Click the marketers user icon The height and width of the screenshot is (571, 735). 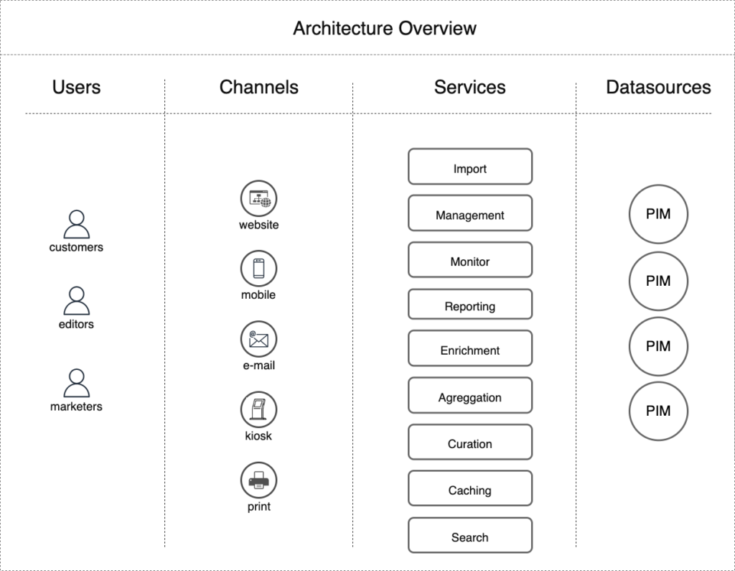click(x=77, y=384)
